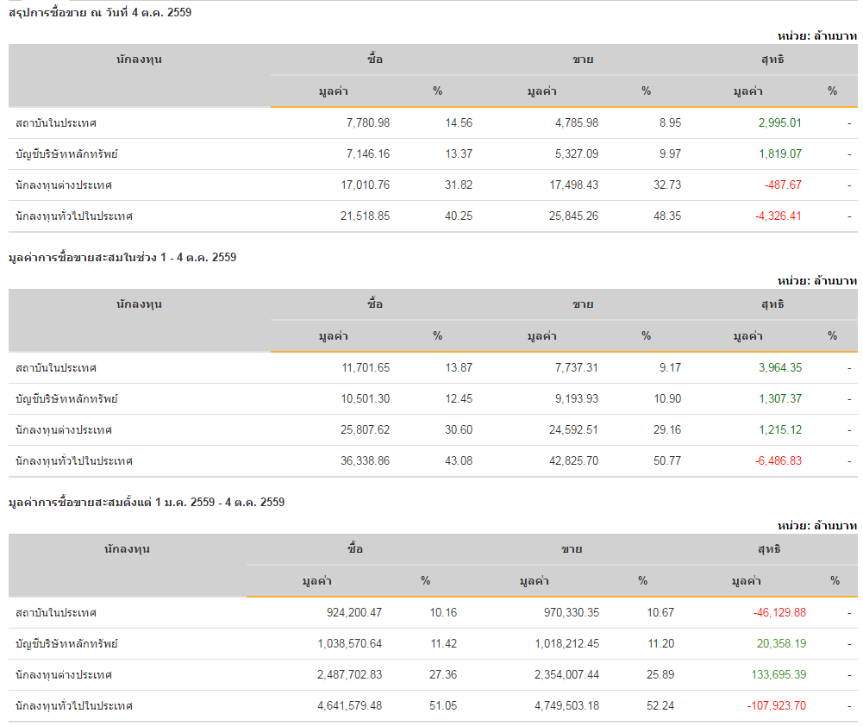
Task: Select the green 133,695.39 net value
Action: coord(777,675)
